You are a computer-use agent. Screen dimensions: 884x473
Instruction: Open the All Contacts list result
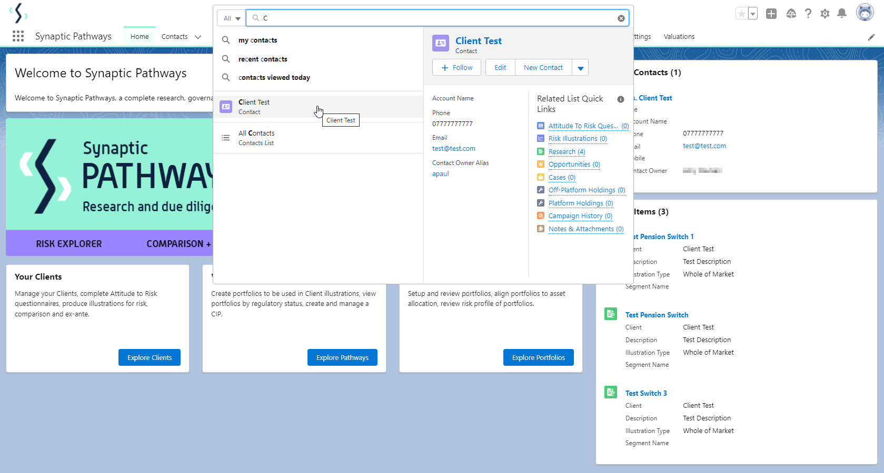(318, 138)
